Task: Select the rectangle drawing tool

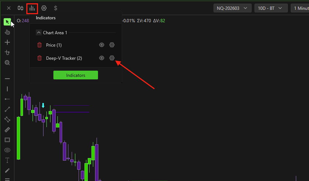Action: (x=7, y=140)
